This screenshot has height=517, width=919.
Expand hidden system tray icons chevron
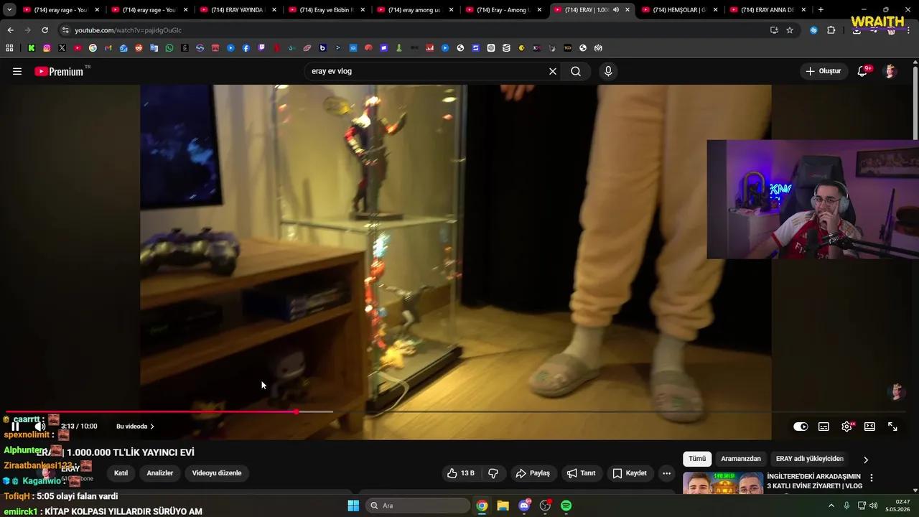point(831,506)
